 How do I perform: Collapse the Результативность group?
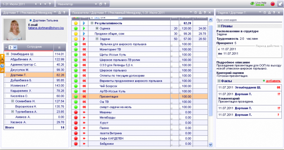(x=92, y=23)
